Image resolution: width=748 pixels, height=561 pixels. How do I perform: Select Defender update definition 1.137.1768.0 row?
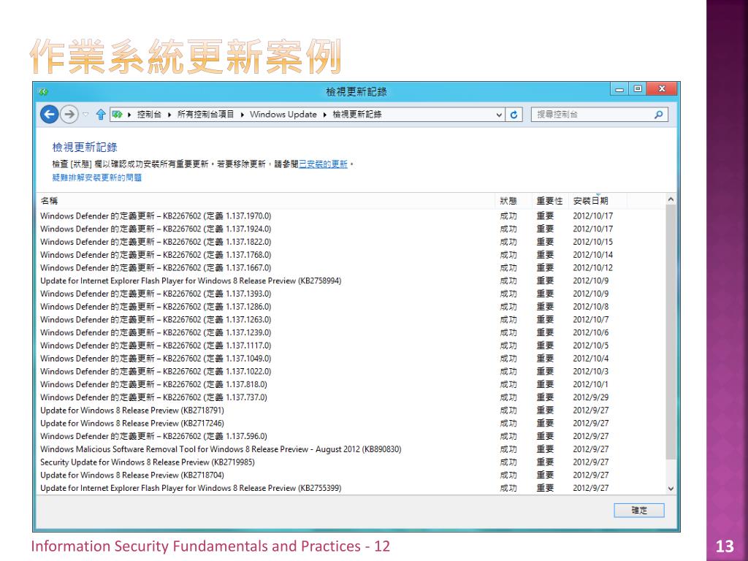pos(351,255)
